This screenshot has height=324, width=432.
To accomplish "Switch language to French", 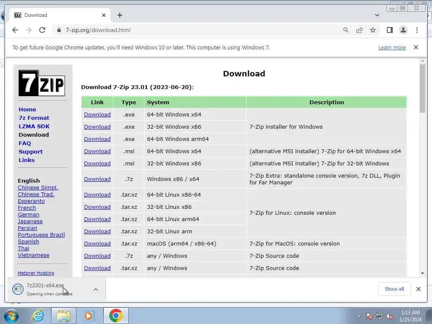I will (27, 208).
